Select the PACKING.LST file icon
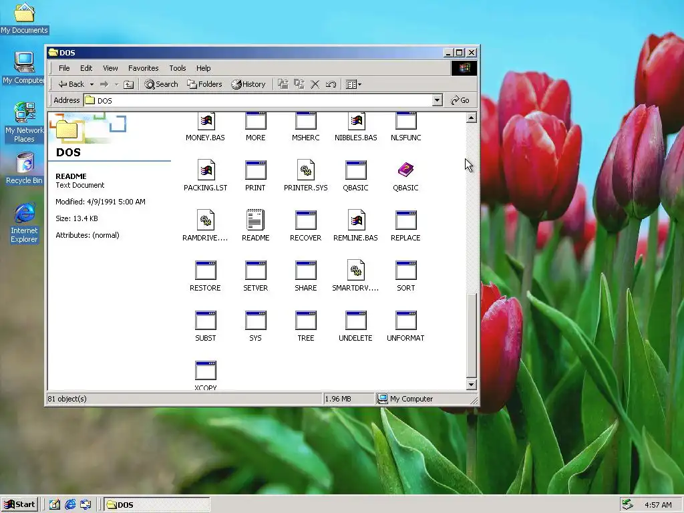 pos(206,170)
